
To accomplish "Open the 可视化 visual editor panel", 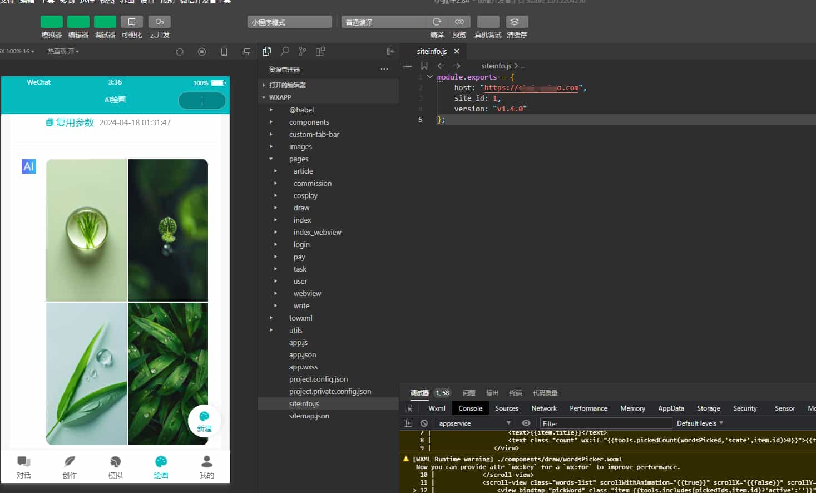I will pos(132,22).
